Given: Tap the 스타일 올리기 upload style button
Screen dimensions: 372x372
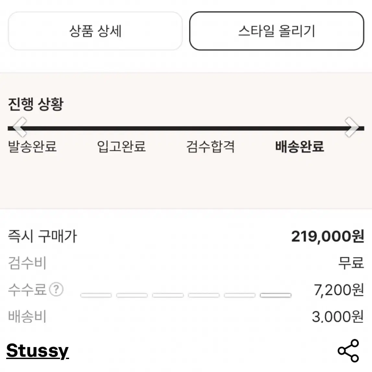Looking at the screenshot, I should [x=277, y=31].
